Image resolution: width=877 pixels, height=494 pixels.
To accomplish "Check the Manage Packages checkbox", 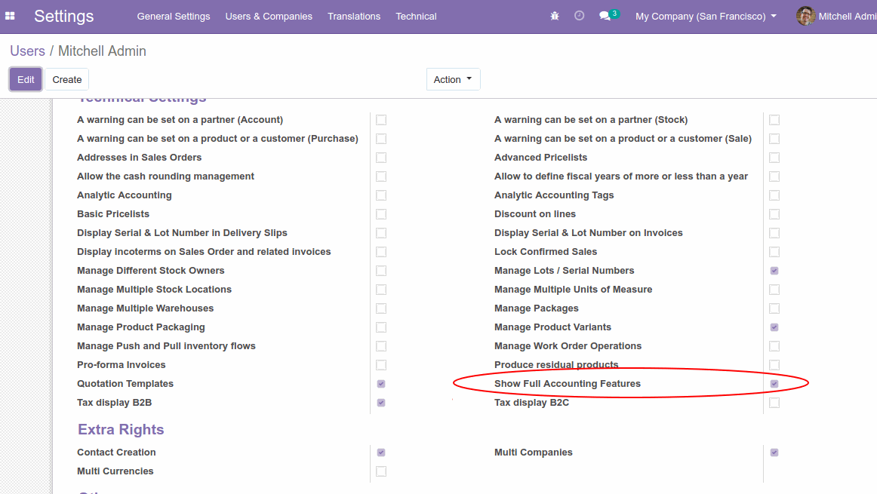I will tap(774, 308).
